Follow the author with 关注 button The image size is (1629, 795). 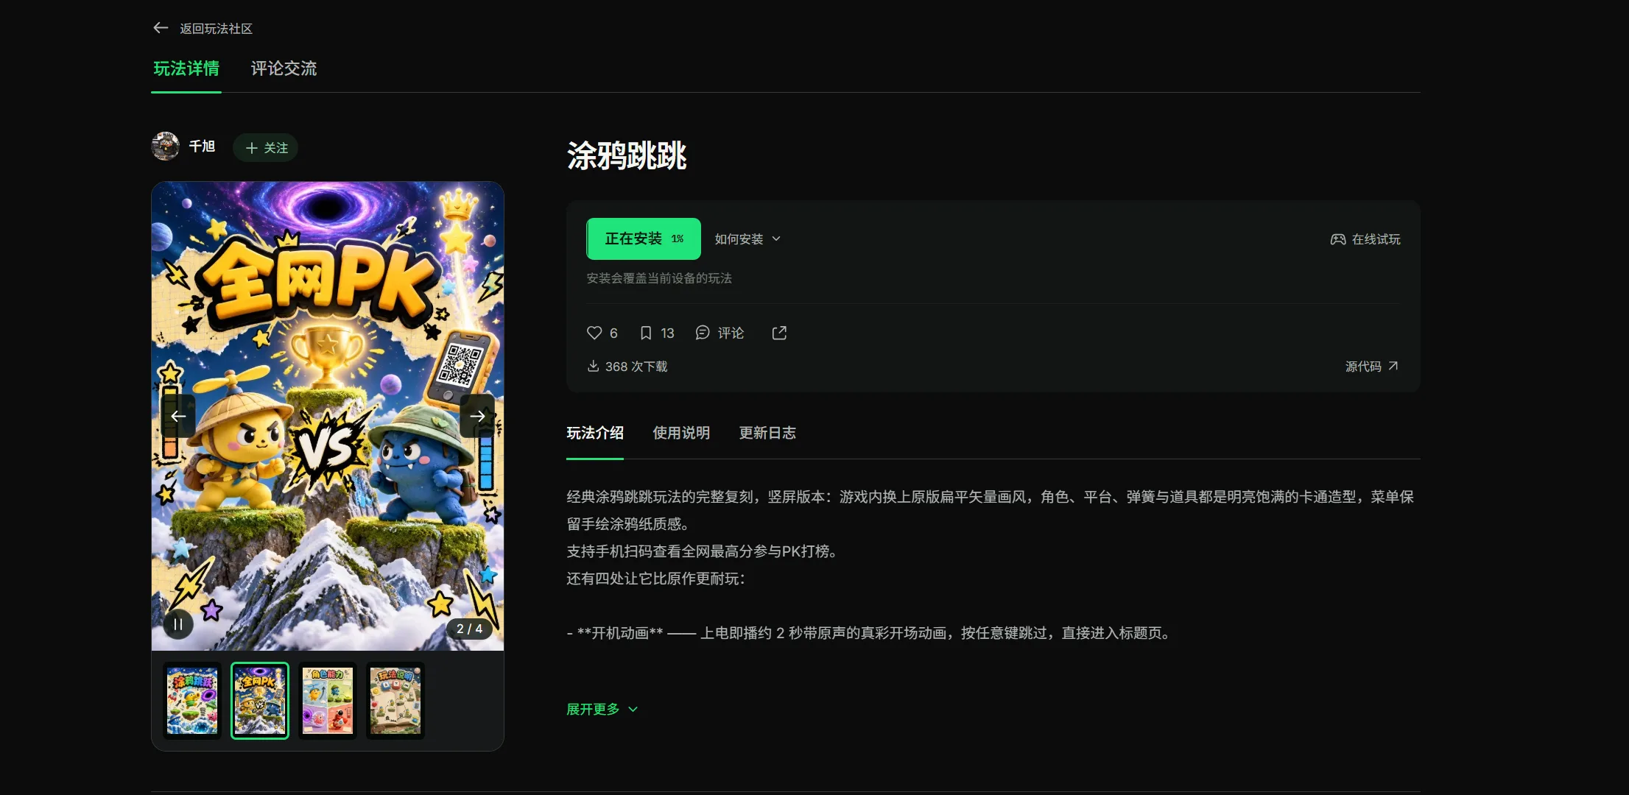click(266, 147)
